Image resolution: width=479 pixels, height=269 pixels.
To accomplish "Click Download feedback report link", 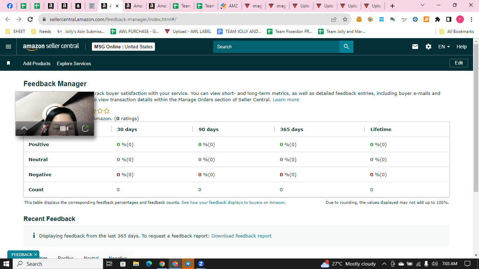I will (242, 236).
